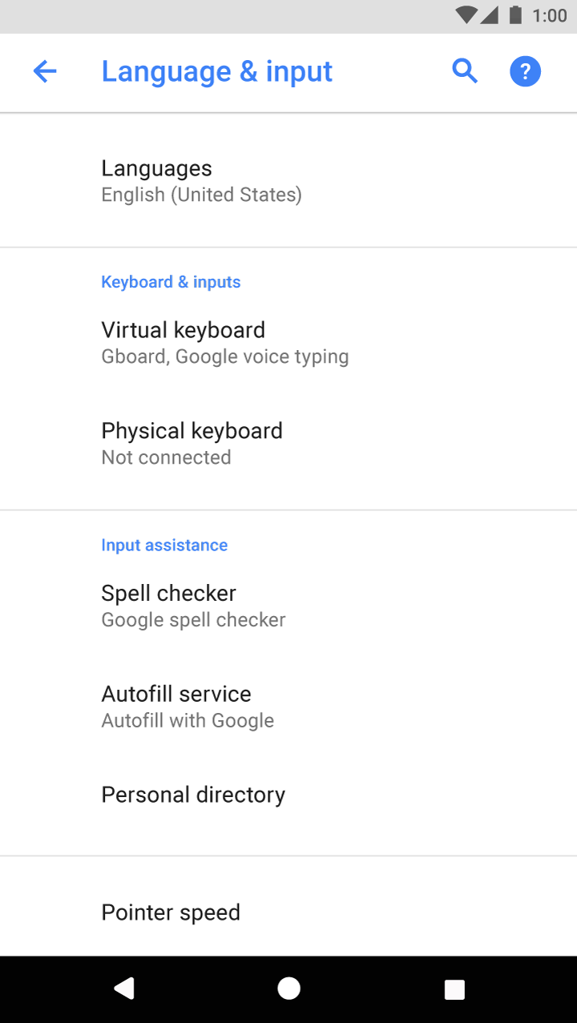
Task: Select the Keyboard & inputs section header
Action: pyautogui.click(x=171, y=281)
